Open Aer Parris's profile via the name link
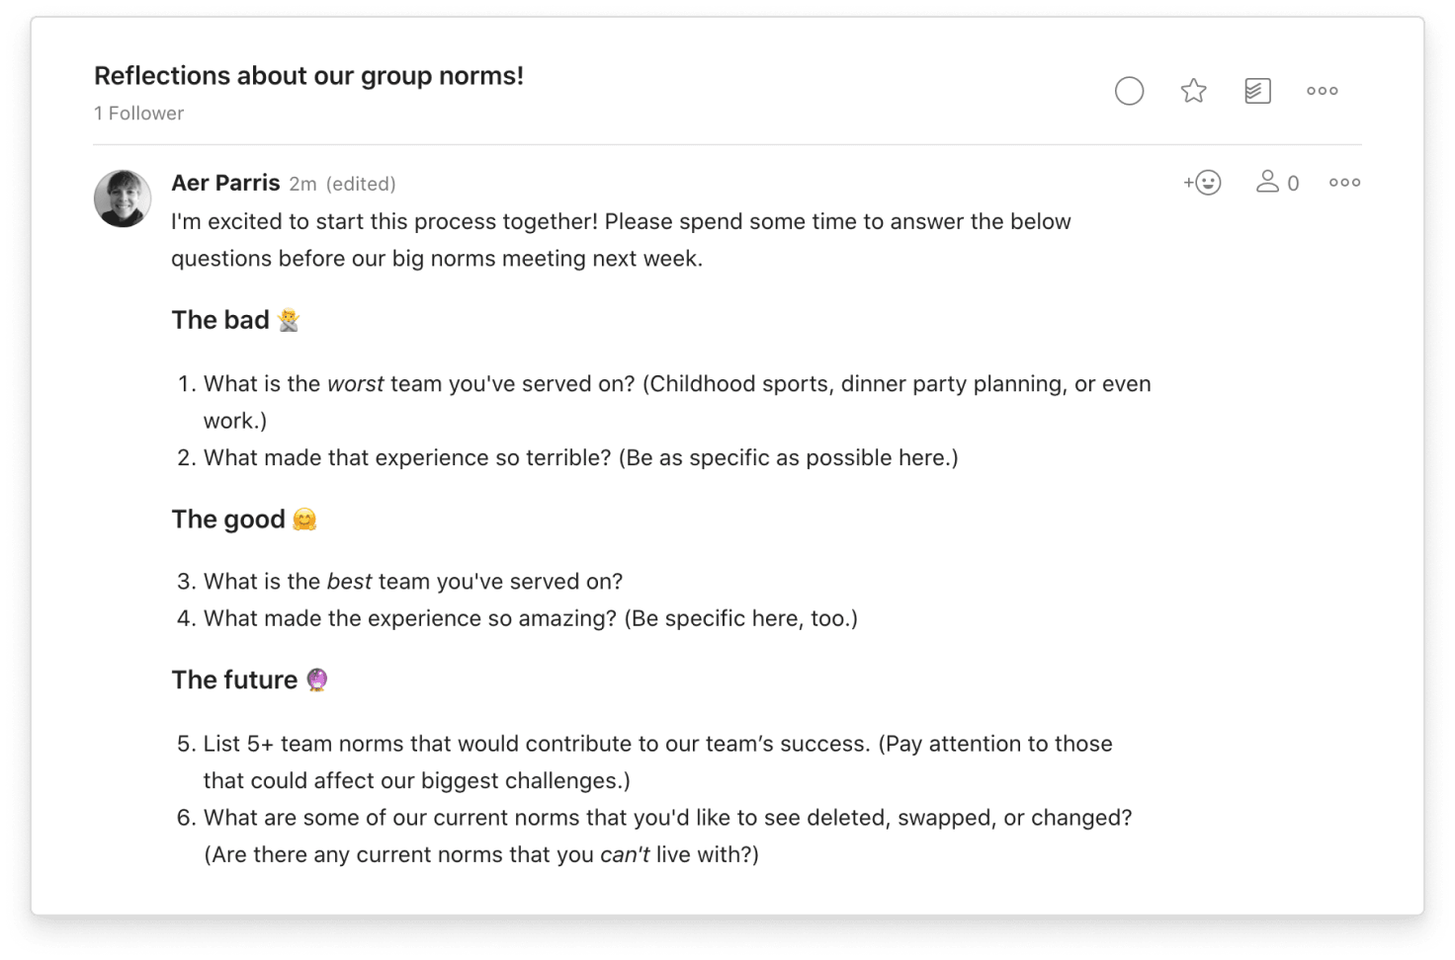The width and height of the screenshot is (1455, 960). point(225,183)
